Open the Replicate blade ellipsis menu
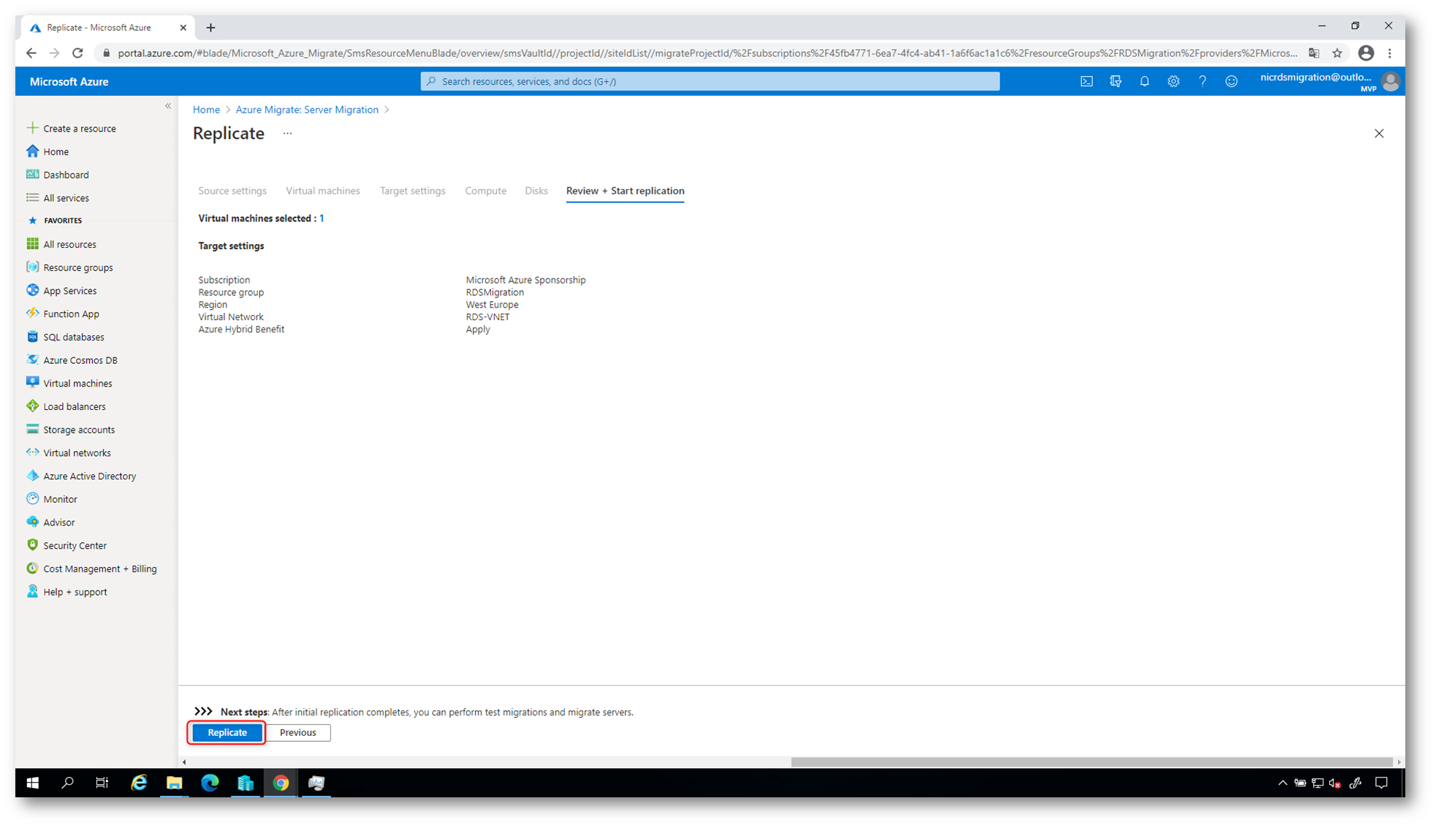 coord(287,134)
